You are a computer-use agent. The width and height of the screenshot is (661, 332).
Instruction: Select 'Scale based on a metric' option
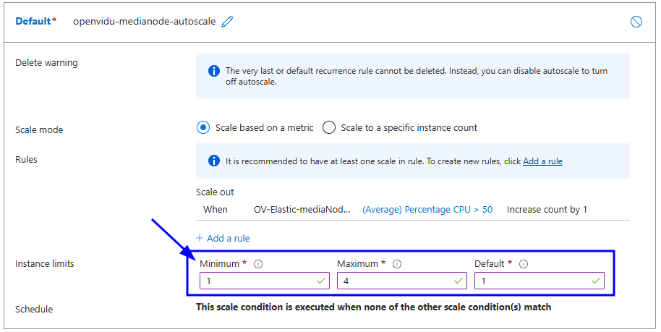203,128
